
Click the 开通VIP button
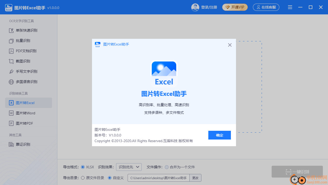coord(235,7)
